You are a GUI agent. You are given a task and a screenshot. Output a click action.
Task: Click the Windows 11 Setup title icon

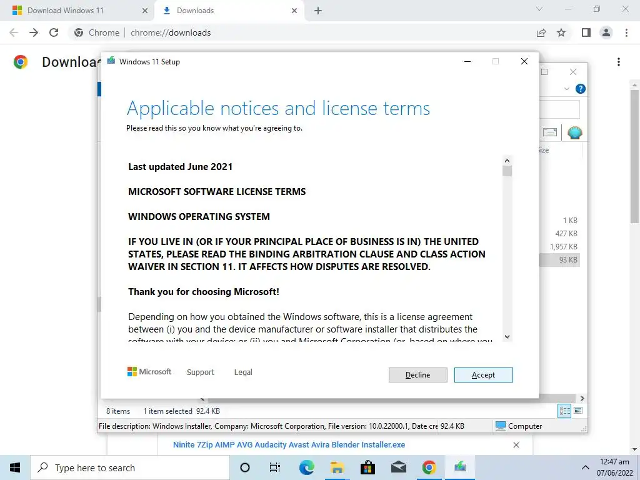(x=111, y=61)
